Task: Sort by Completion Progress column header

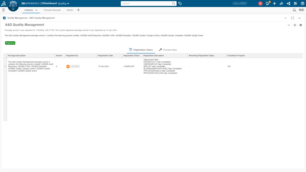Action: point(264,55)
